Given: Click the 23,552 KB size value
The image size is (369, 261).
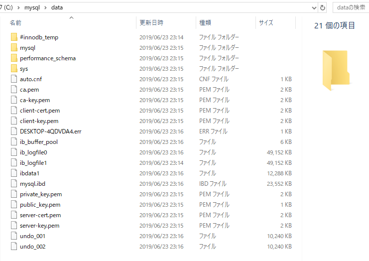Looking at the screenshot, I should tap(279, 184).
